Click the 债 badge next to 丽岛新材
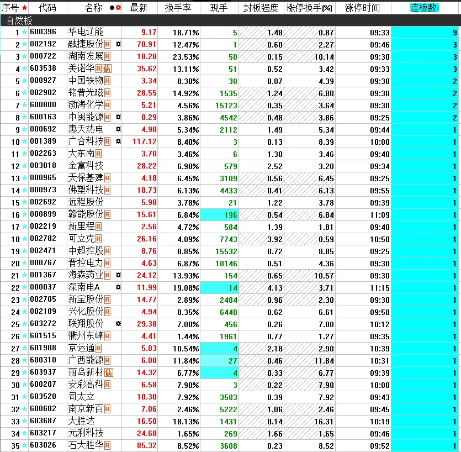 (109, 373)
